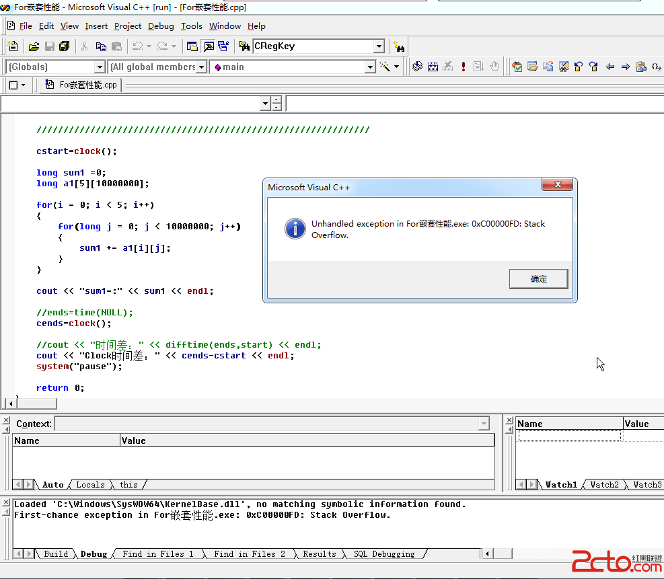The image size is (664, 579).
Task: Click the app icon left of File menu
Action: pos(11,26)
